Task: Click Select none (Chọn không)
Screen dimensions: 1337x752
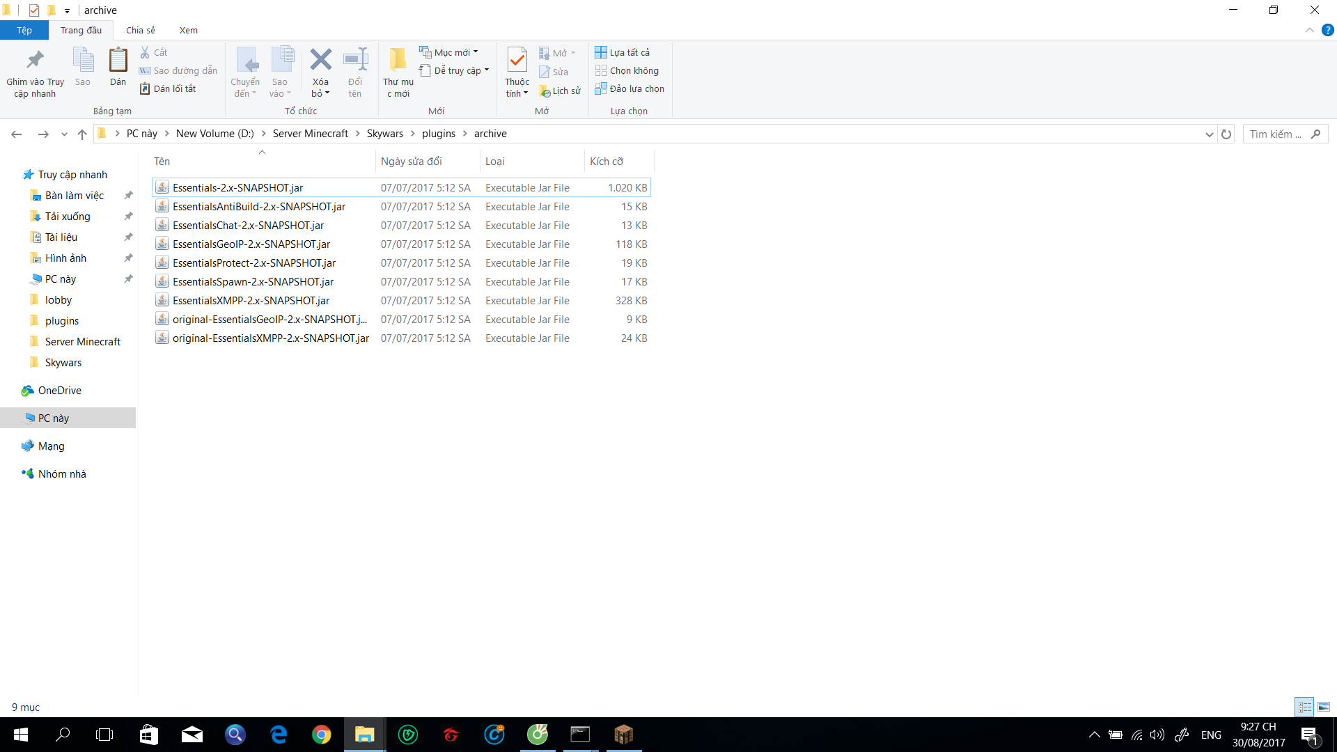Action: [x=627, y=70]
